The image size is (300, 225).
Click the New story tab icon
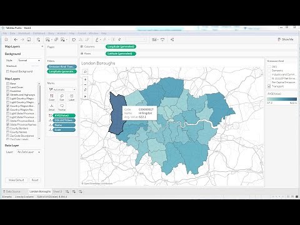pyautogui.click(x=81, y=191)
